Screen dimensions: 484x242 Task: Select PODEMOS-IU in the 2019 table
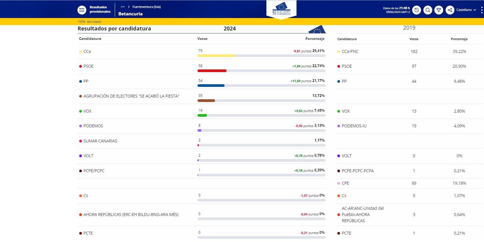(x=354, y=126)
